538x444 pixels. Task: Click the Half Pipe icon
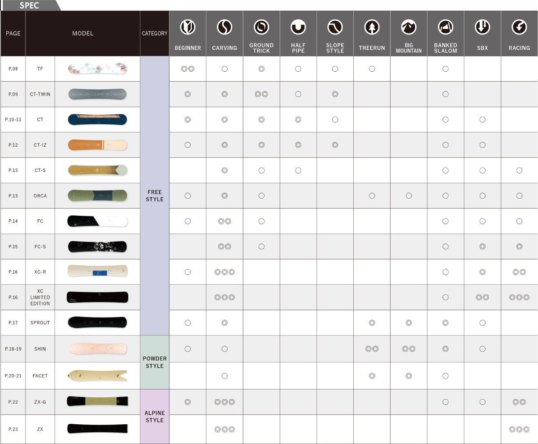coord(298,28)
